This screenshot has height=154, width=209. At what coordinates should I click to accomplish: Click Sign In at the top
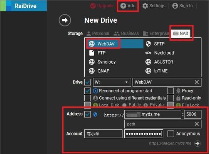(x=182, y=6)
